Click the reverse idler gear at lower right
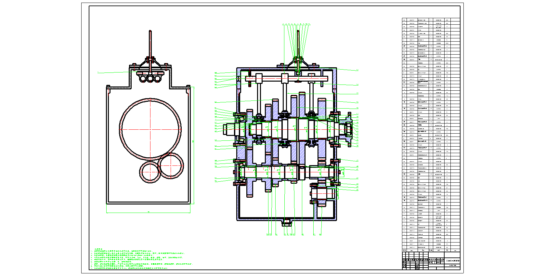The width and height of the screenshot is (545, 276). tap(322, 194)
